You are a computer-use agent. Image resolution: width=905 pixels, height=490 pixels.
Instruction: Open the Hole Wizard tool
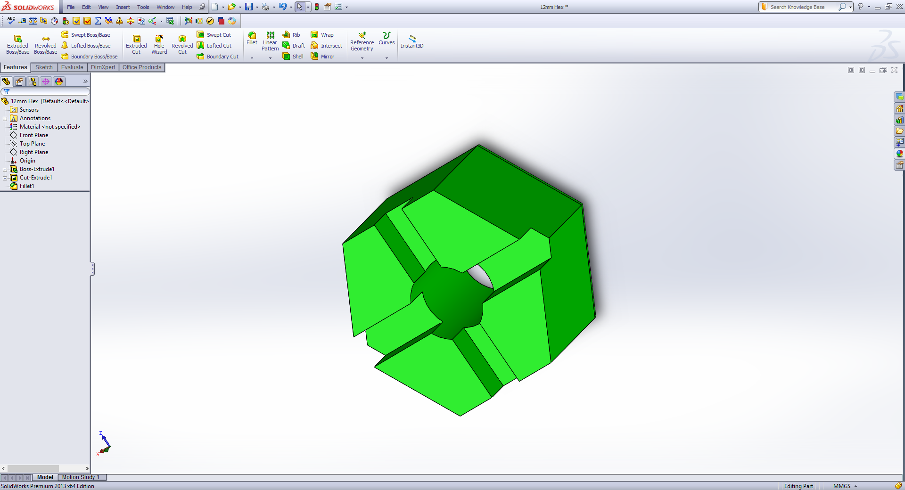coord(159,44)
